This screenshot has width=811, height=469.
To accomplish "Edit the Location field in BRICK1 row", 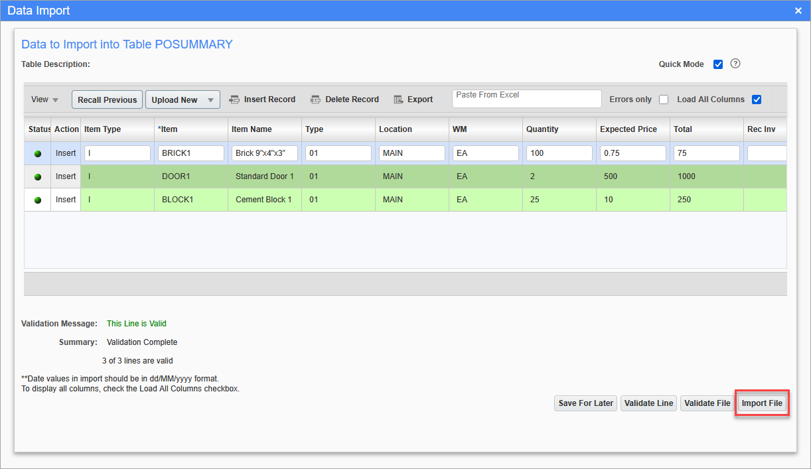I will point(412,153).
